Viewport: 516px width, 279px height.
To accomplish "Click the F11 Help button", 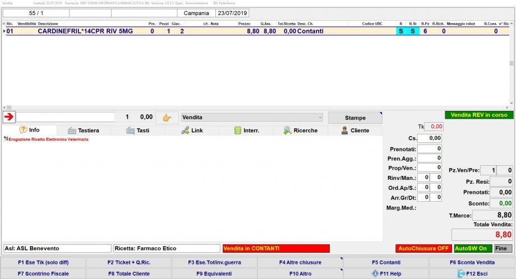I will pos(386,273).
